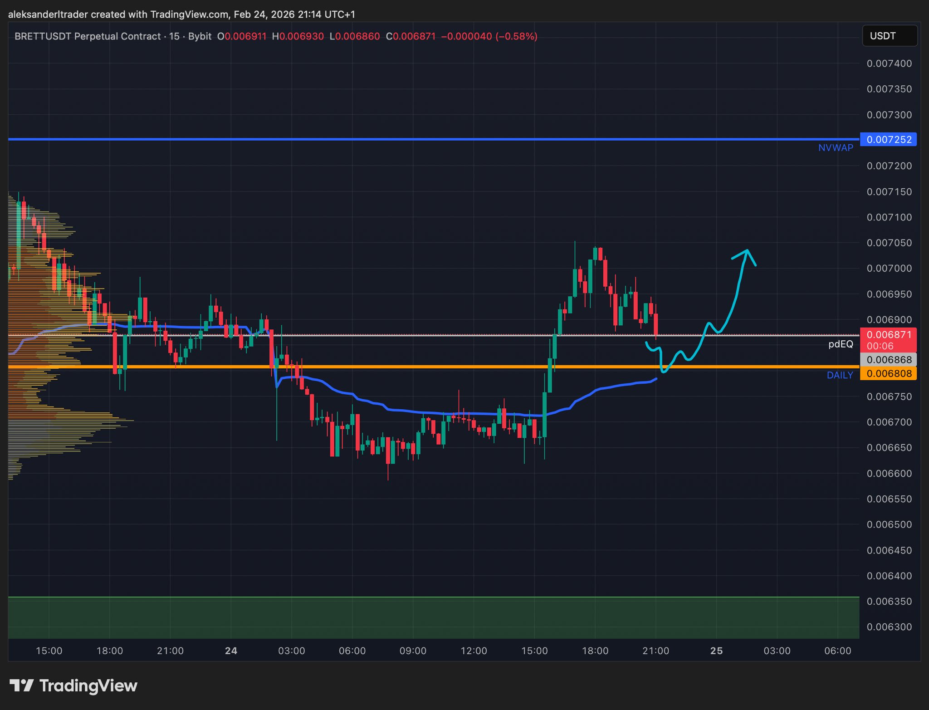Click the 15 interval in chart legend
The height and width of the screenshot is (710, 929).
[174, 36]
